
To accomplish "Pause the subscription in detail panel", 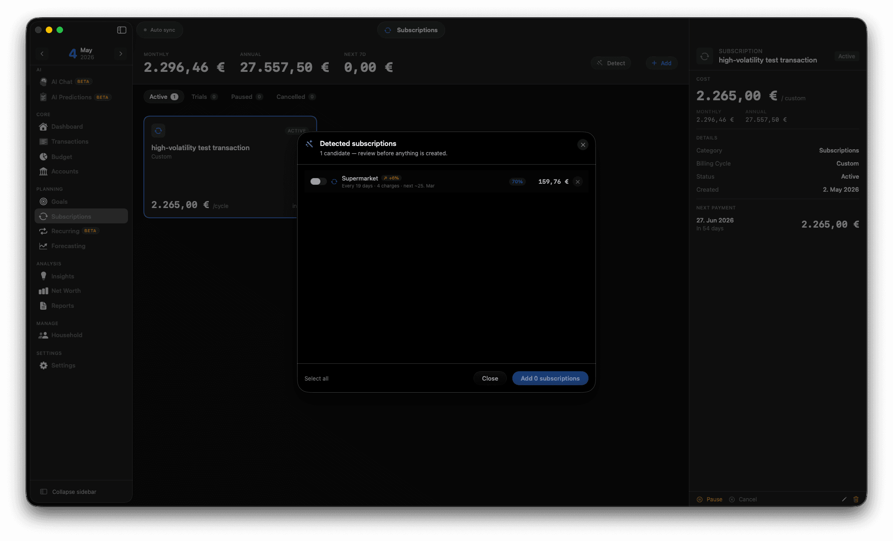I will 709,499.
